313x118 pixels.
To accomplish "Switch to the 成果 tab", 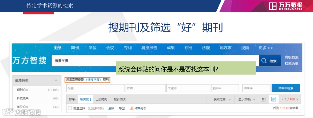I will pos(171,48).
